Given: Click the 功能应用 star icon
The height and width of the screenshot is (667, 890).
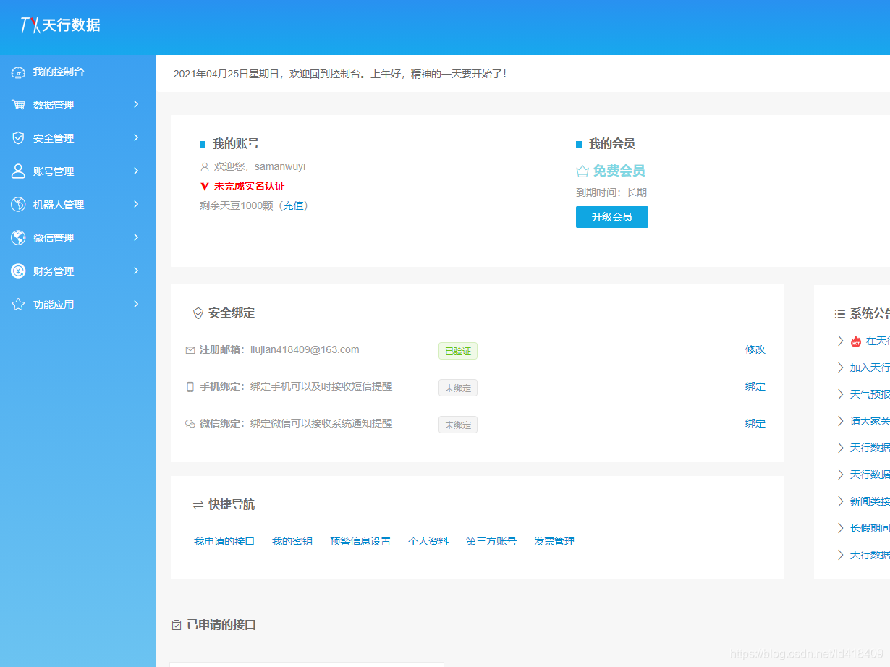Looking at the screenshot, I should click(17, 305).
